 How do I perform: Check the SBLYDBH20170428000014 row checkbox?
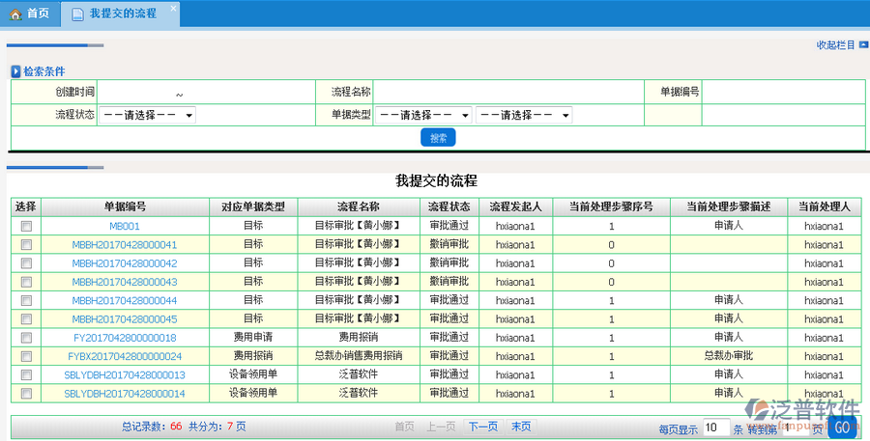click(x=26, y=394)
